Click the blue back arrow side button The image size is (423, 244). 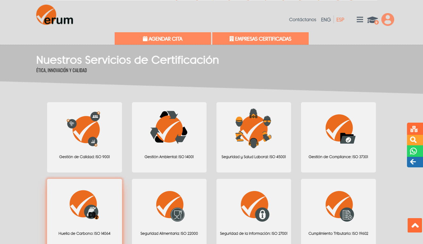[x=414, y=162]
